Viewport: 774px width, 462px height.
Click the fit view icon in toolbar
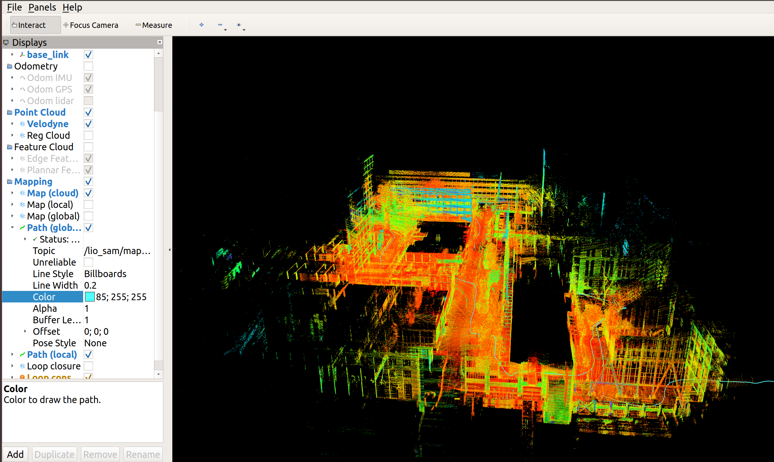238,25
